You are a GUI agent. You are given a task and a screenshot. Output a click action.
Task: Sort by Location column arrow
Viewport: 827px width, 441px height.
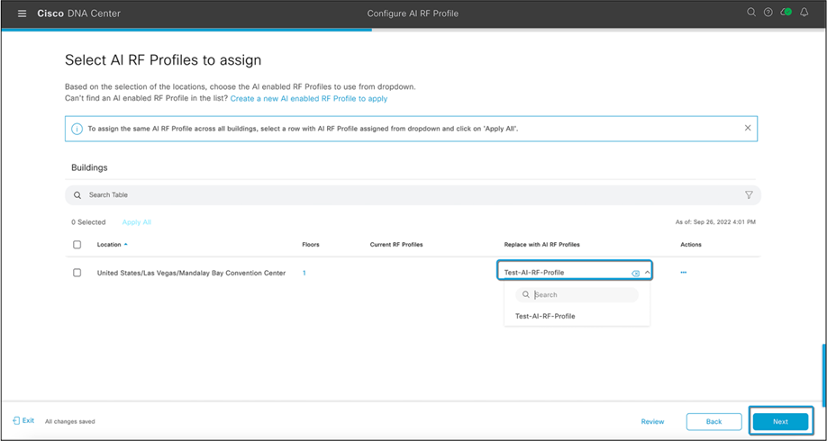tap(125, 245)
